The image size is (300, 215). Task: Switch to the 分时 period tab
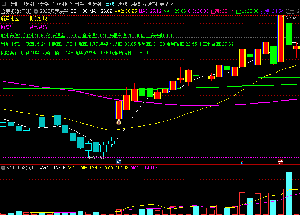pos(15,4)
